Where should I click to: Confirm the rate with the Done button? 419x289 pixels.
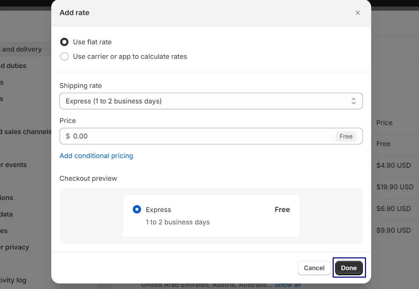pos(349,268)
